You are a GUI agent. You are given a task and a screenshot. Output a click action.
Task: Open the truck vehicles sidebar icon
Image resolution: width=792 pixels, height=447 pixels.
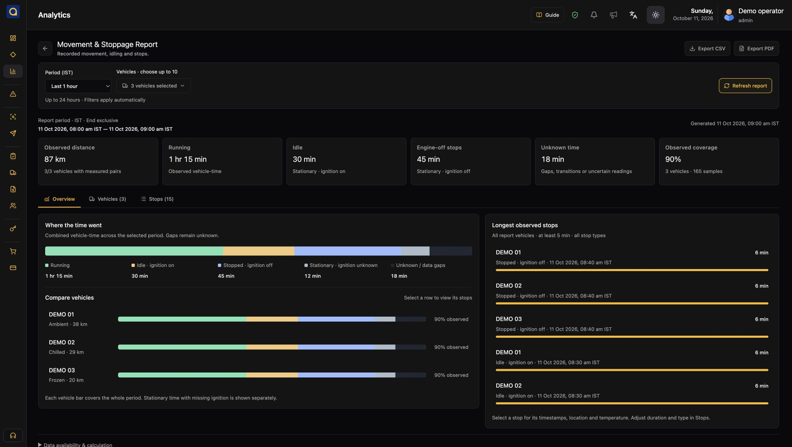click(x=13, y=173)
